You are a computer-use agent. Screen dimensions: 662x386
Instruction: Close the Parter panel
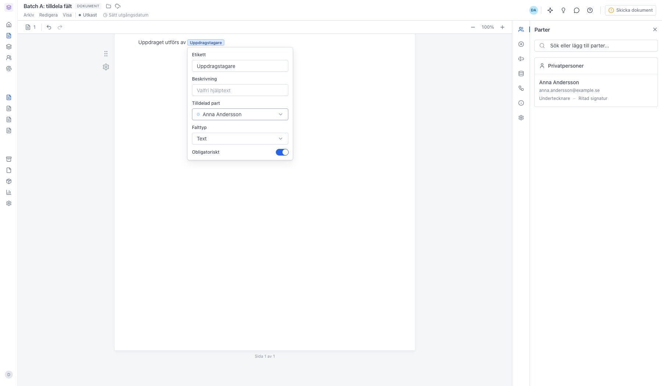point(655,29)
